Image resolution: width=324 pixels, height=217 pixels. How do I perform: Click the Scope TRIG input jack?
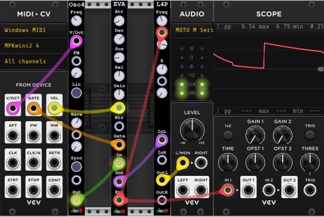click(x=310, y=190)
